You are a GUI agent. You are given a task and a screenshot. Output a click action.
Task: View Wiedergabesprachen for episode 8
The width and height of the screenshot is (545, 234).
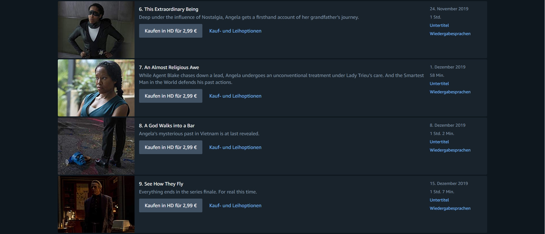[x=450, y=150]
